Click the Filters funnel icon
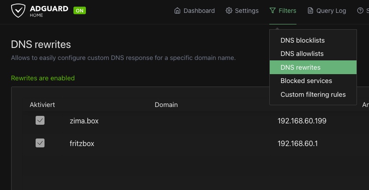 (x=272, y=11)
